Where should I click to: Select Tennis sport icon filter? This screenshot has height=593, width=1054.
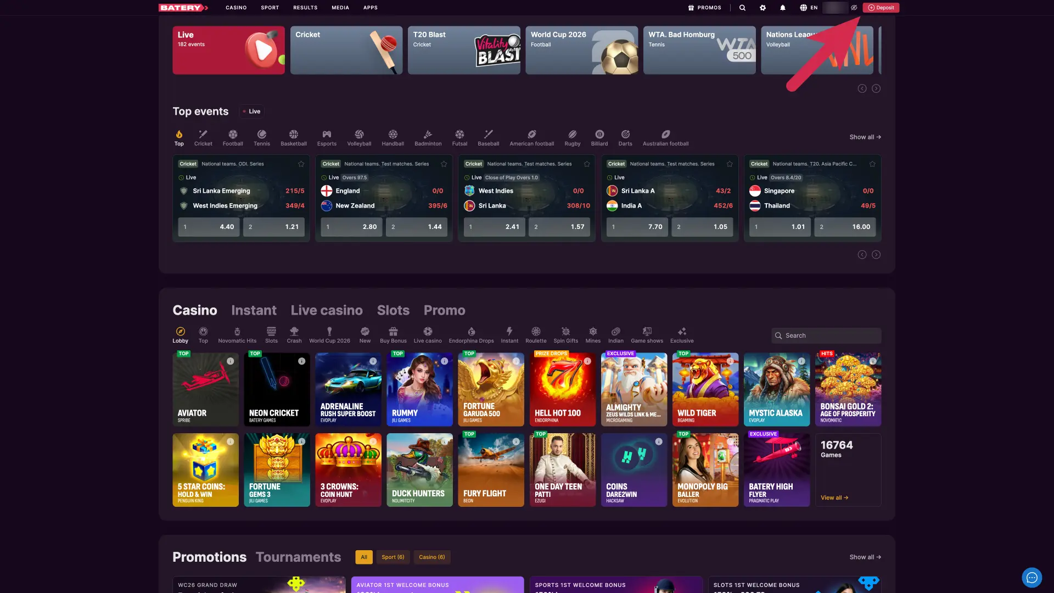click(x=262, y=138)
